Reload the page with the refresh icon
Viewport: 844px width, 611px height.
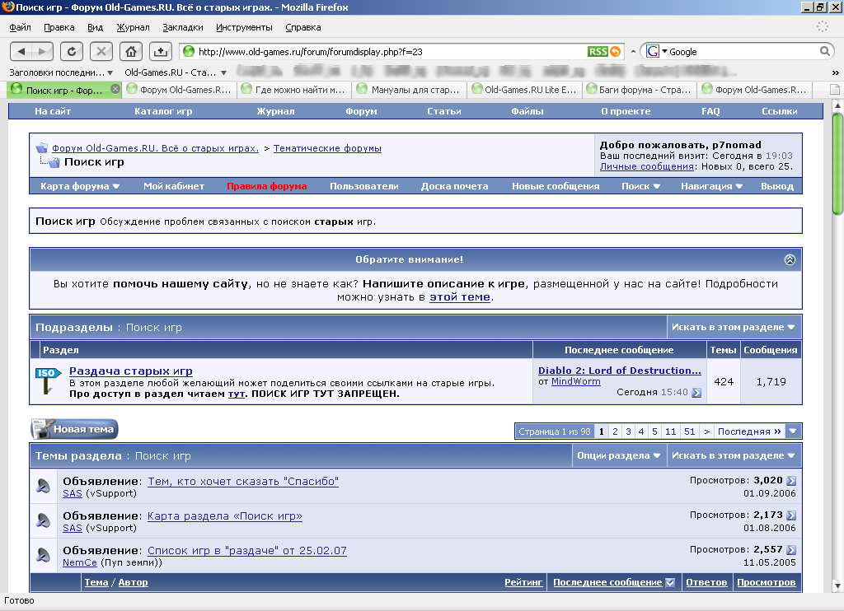(72, 52)
